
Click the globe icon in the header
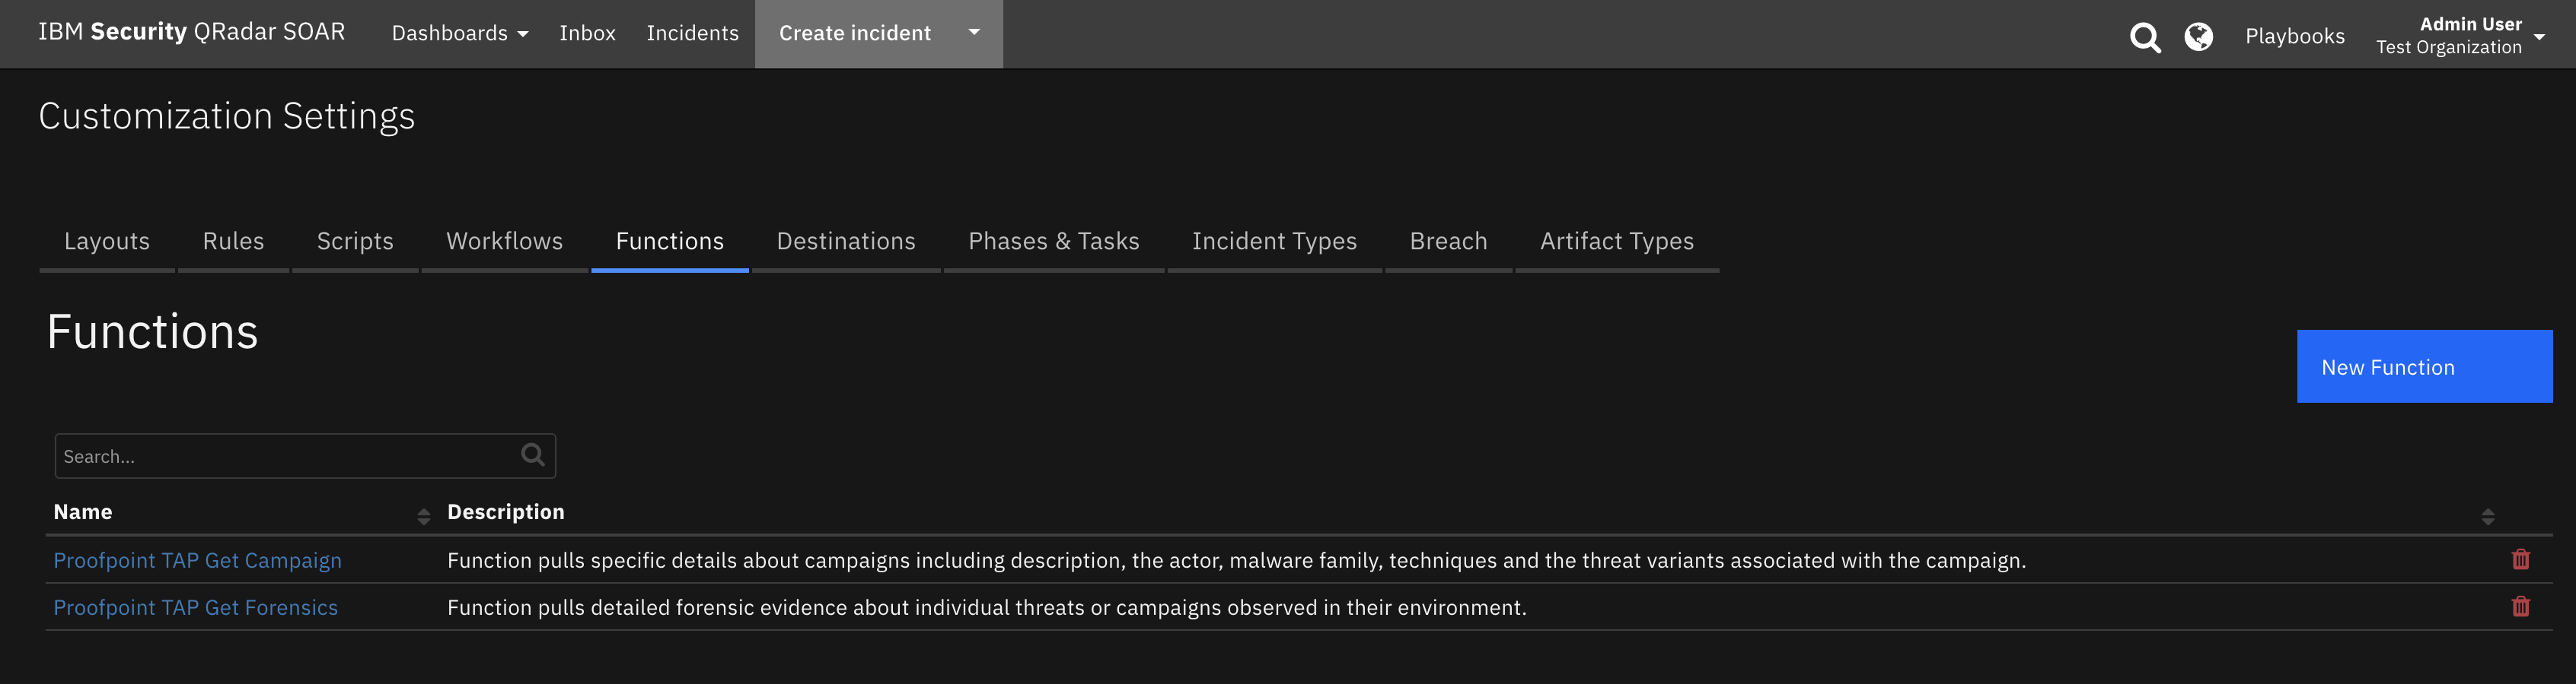point(2198,37)
